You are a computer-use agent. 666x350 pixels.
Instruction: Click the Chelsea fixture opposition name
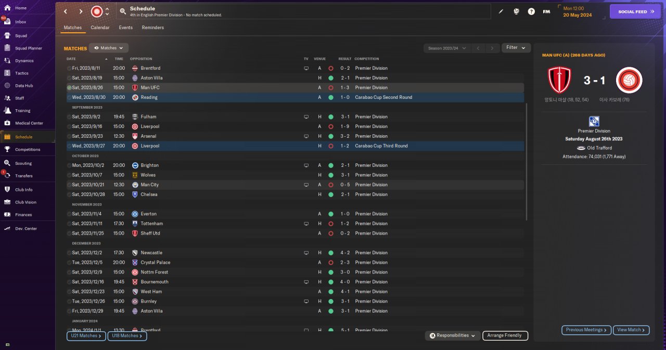149,195
